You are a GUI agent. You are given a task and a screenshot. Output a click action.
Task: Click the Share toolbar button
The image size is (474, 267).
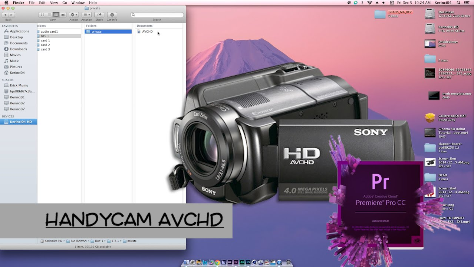point(99,15)
